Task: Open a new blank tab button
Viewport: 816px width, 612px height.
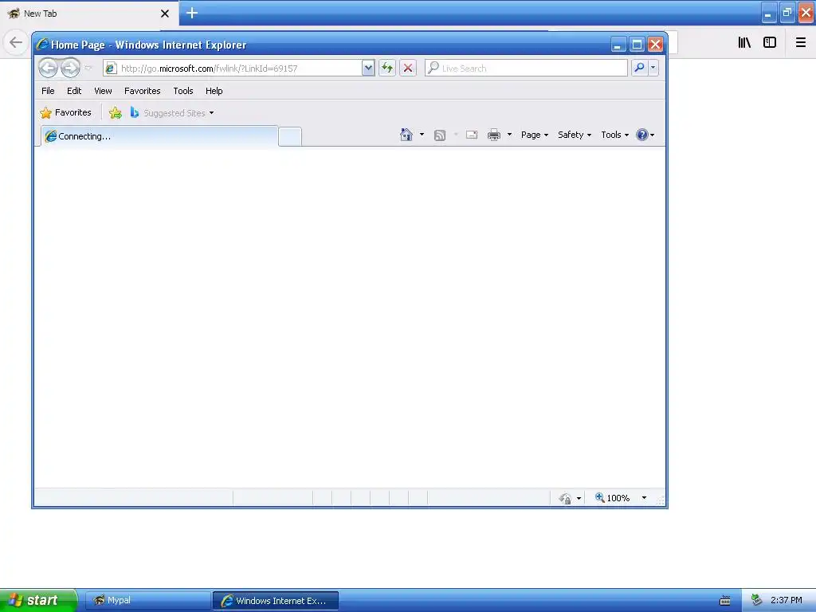Action: 290,136
